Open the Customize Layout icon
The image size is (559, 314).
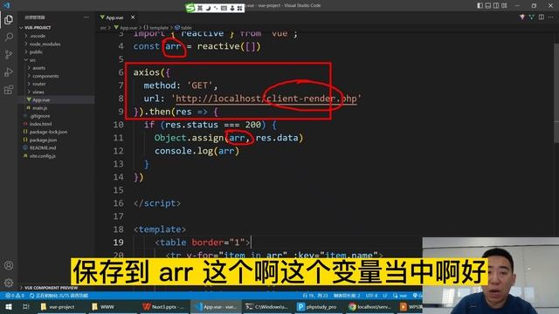(504, 5)
